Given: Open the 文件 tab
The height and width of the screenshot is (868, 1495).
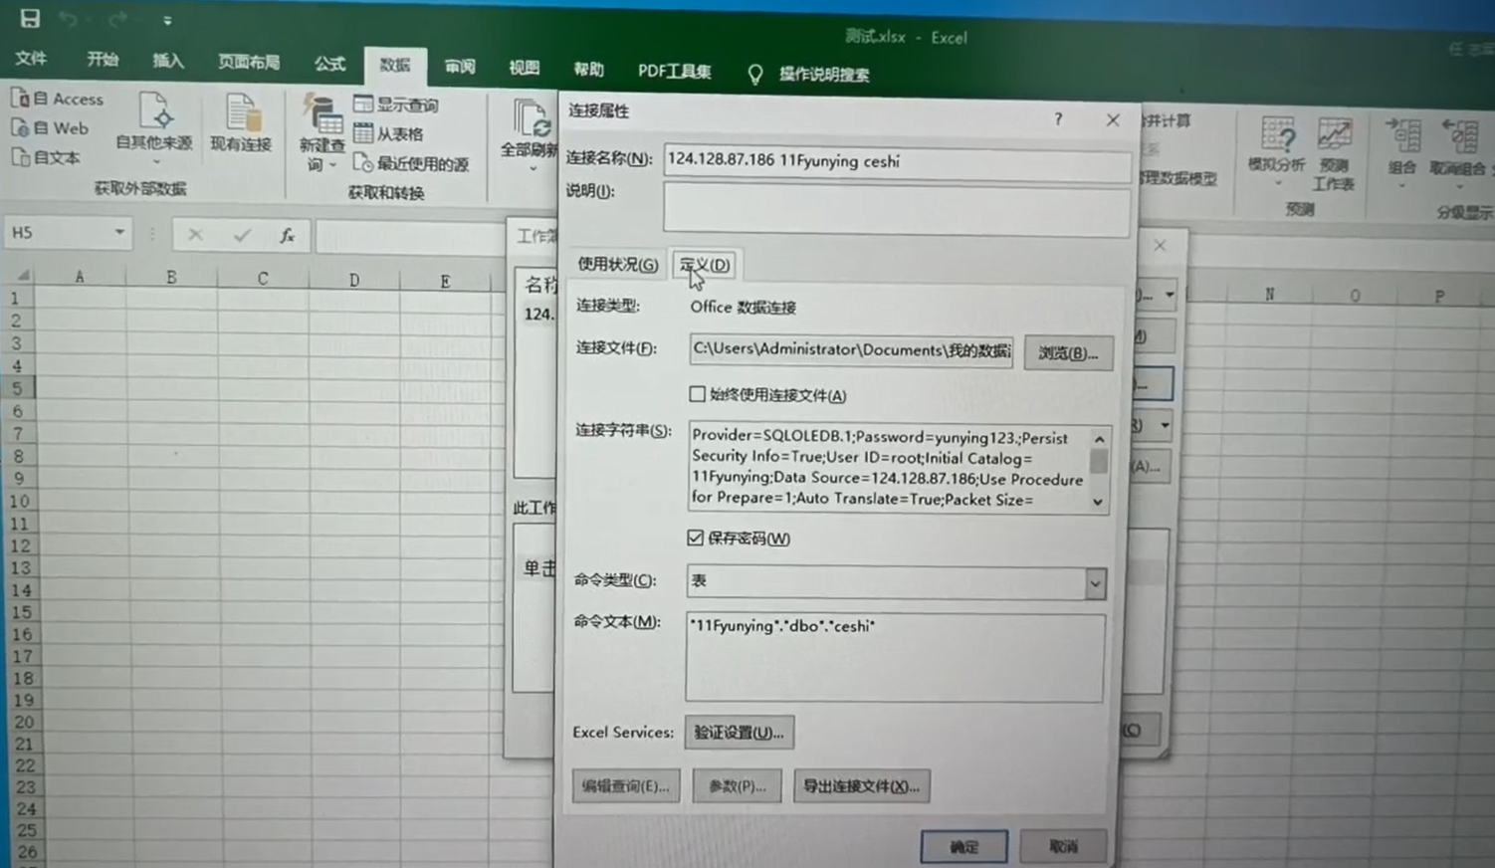Looking at the screenshot, I should pyautogui.click(x=31, y=59).
